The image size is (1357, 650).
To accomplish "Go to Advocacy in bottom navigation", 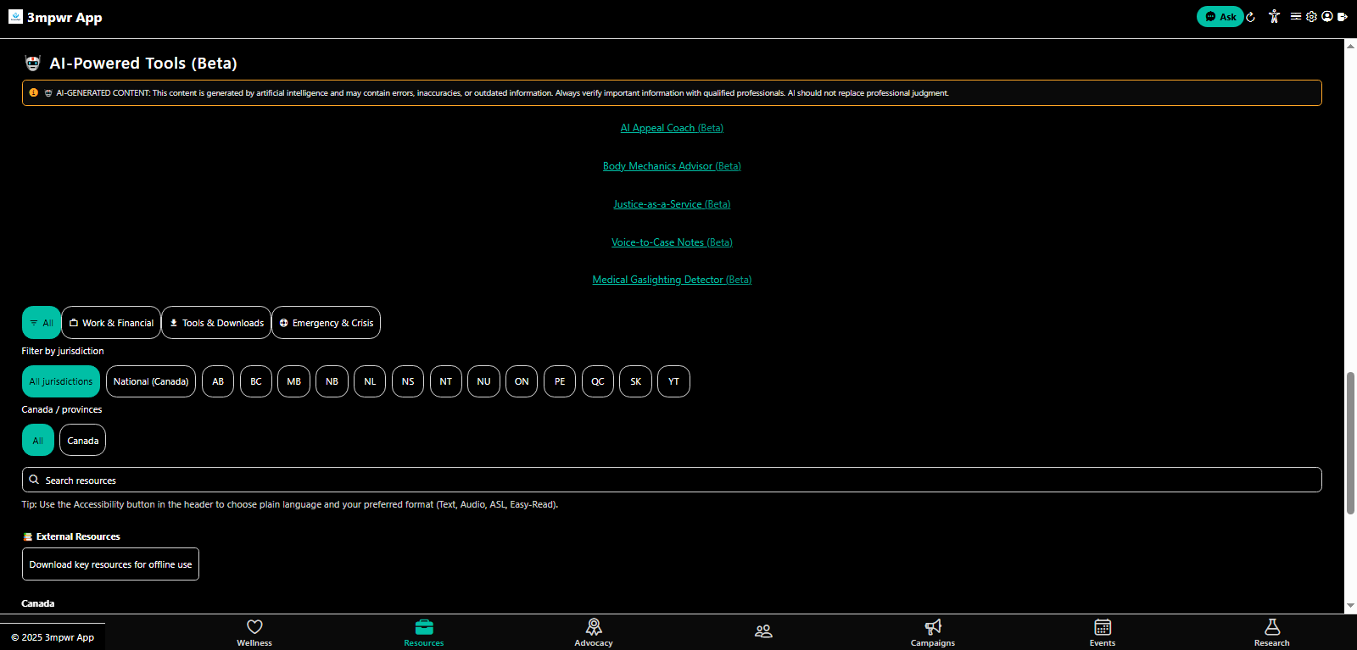I will tap(594, 631).
